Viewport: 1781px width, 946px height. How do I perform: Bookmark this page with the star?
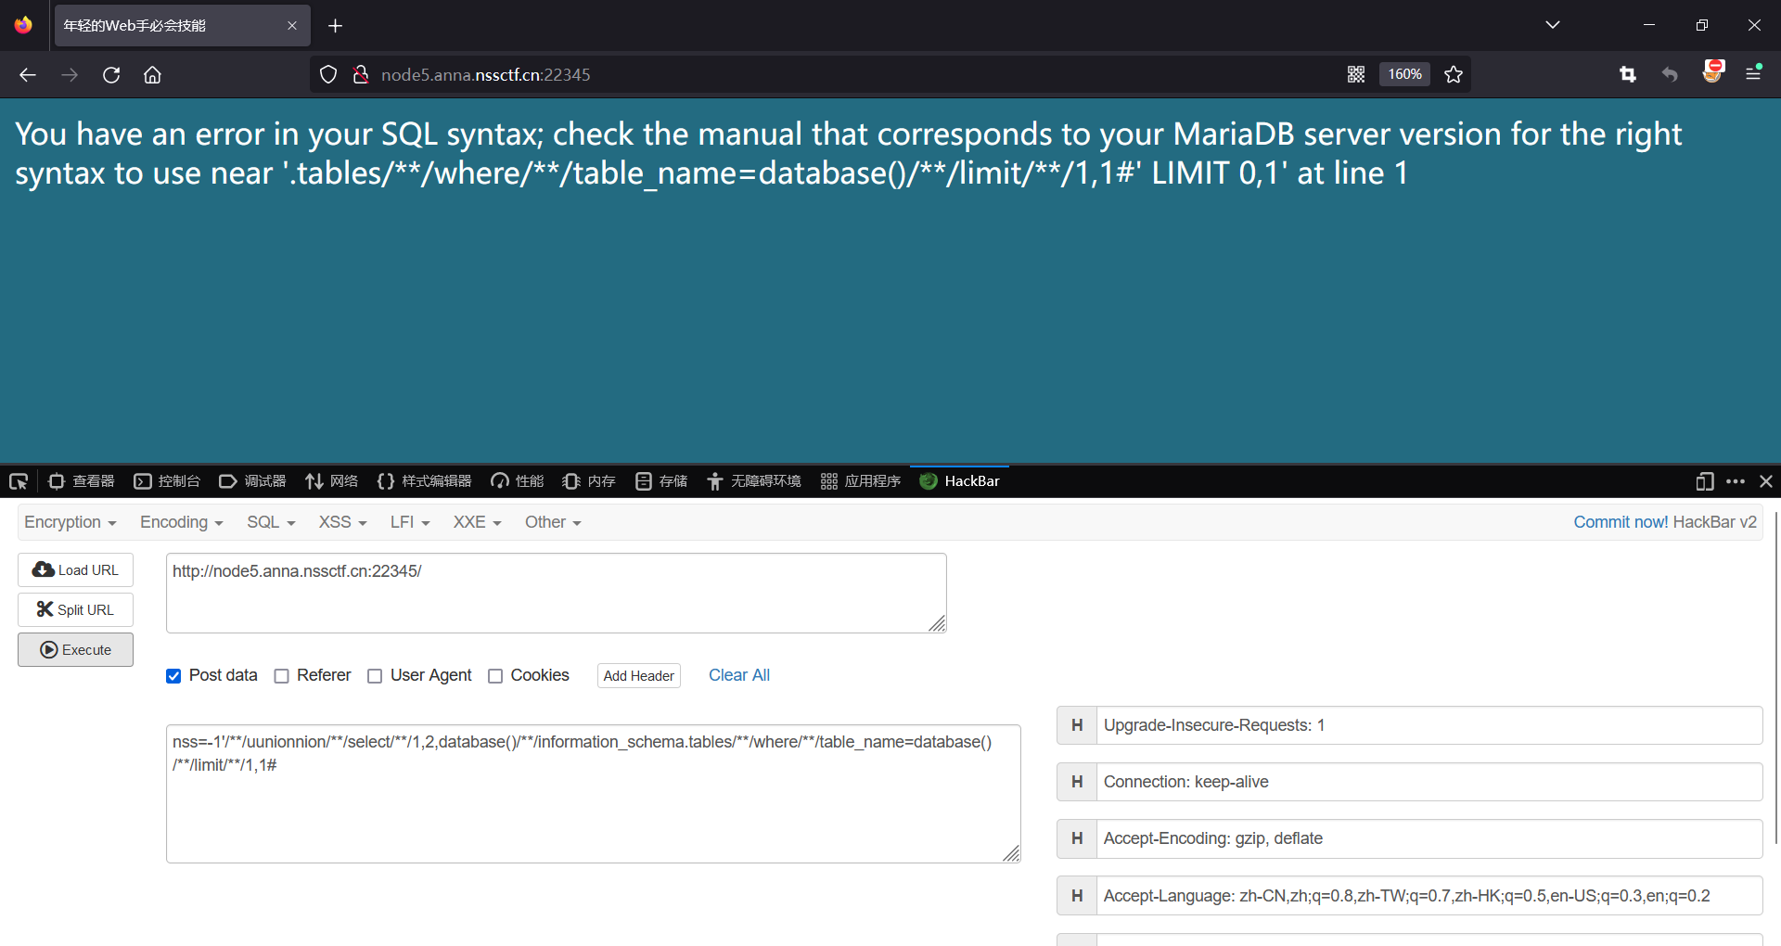1454,74
